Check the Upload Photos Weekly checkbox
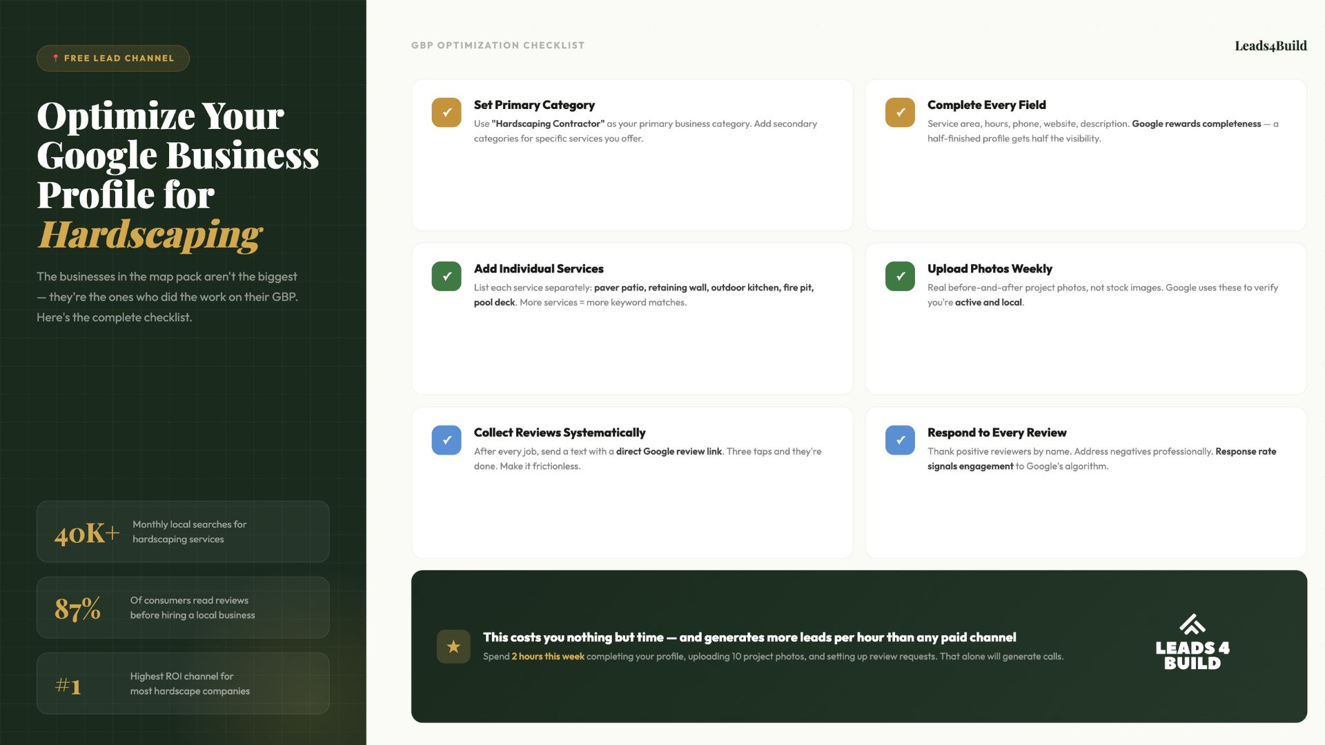The image size is (1325, 745). [900, 277]
